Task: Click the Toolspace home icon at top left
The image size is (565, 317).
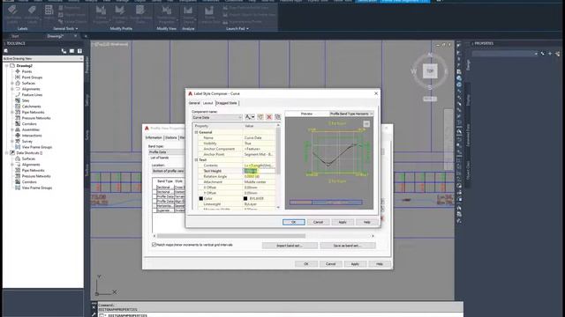Action: (6, 51)
